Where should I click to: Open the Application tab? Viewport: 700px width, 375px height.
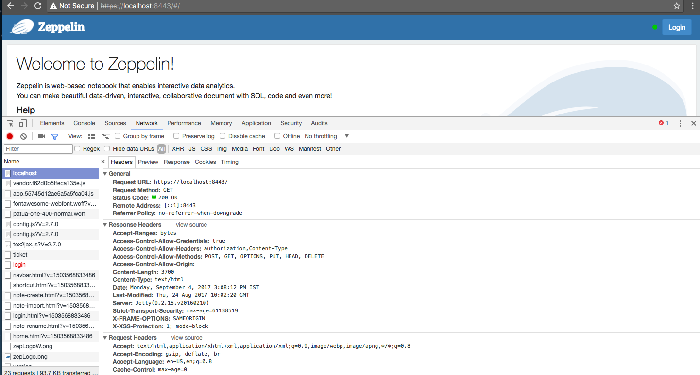point(256,123)
